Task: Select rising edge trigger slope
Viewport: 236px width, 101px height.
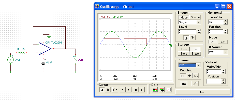Action: (186, 38)
